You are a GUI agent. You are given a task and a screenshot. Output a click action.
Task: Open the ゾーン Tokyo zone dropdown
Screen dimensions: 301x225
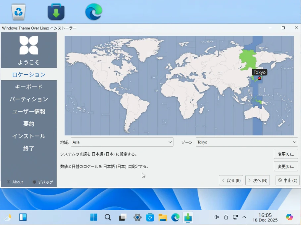(247, 142)
